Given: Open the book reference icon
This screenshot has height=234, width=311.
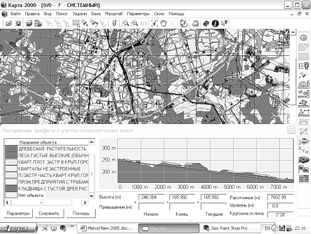Looking at the screenshot, I should click(x=206, y=24).
